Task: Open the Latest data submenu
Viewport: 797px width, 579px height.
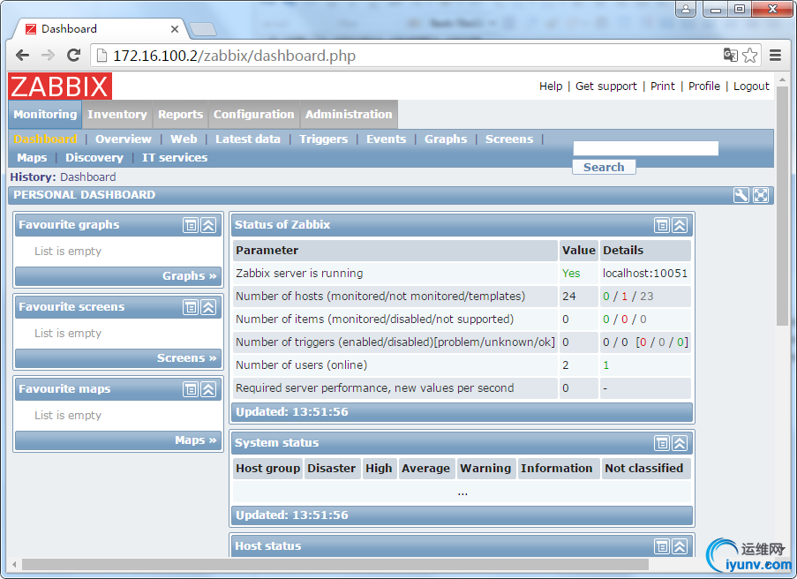Action: tap(247, 139)
